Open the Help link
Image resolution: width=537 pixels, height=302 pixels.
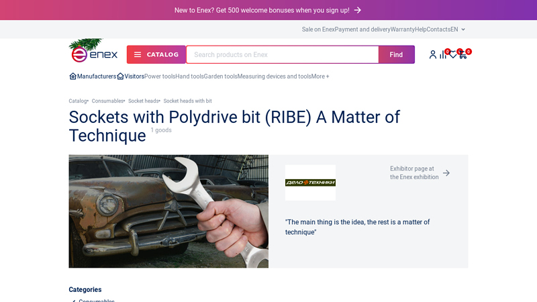421,30
